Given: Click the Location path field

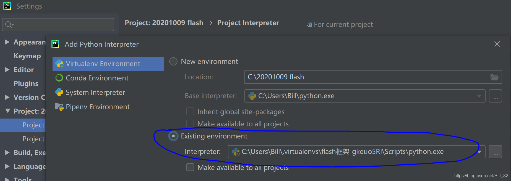Looking at the screenshot, I should [373, 77].
